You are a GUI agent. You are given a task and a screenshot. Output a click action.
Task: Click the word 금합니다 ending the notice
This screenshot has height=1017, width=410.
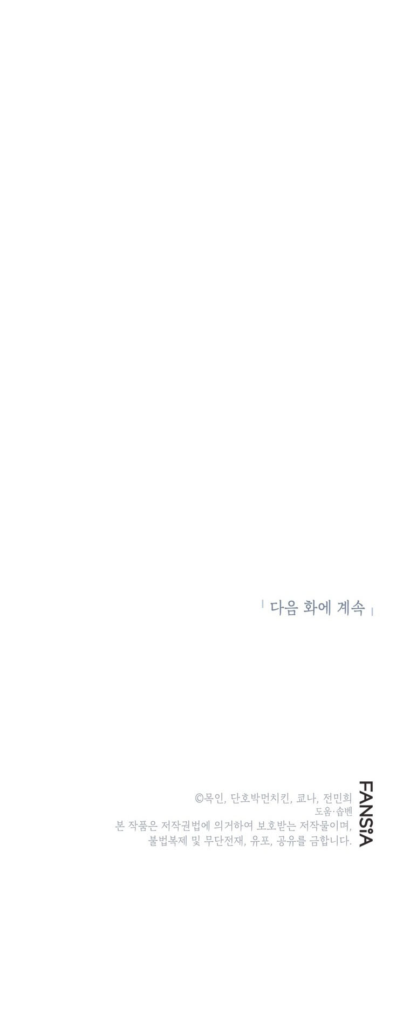coord(331,841)
